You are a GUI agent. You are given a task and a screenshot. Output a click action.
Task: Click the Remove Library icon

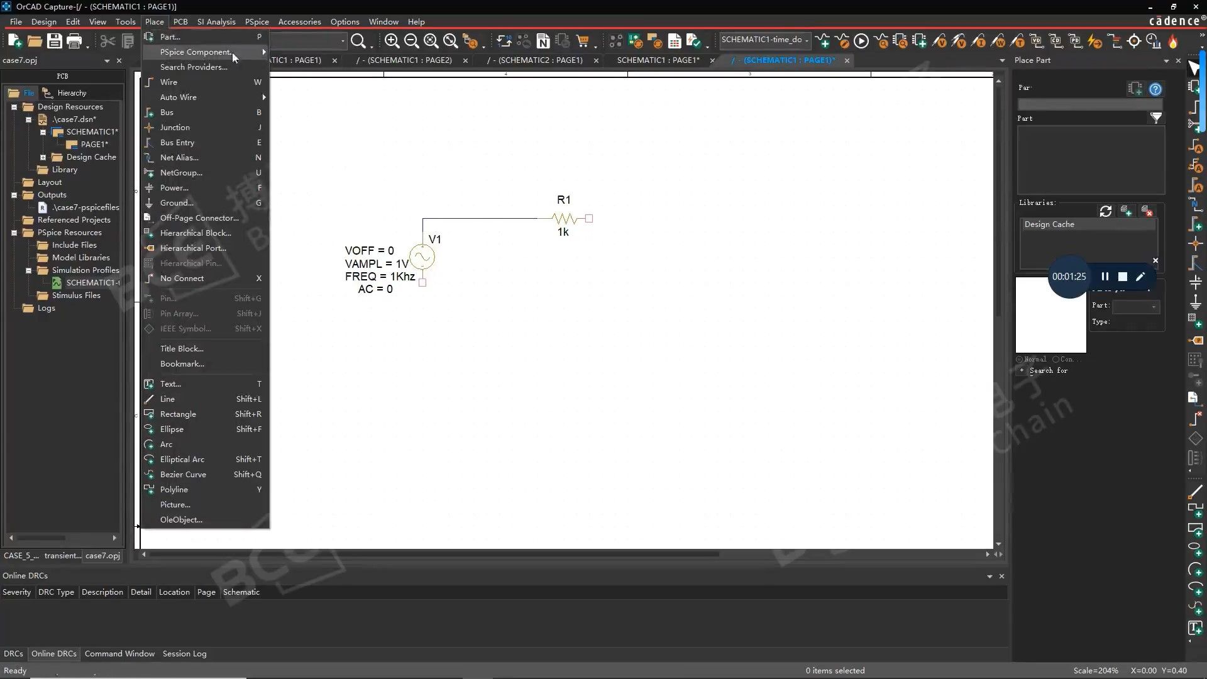(x=1147, y=211)
